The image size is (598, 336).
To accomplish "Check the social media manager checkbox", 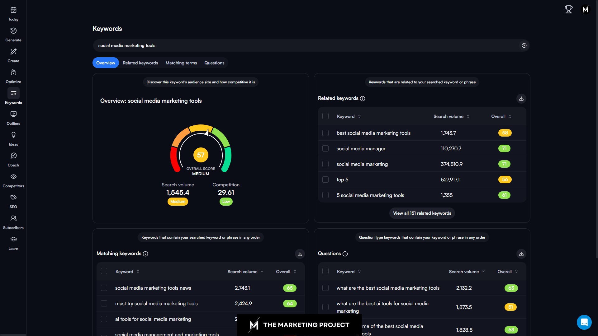I will [325, 148].
